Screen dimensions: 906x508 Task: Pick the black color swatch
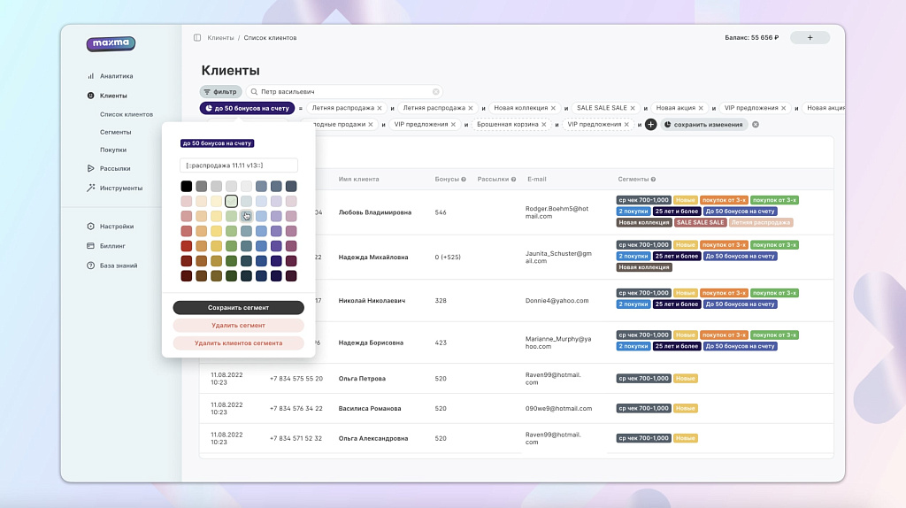(x=187, y=186)
